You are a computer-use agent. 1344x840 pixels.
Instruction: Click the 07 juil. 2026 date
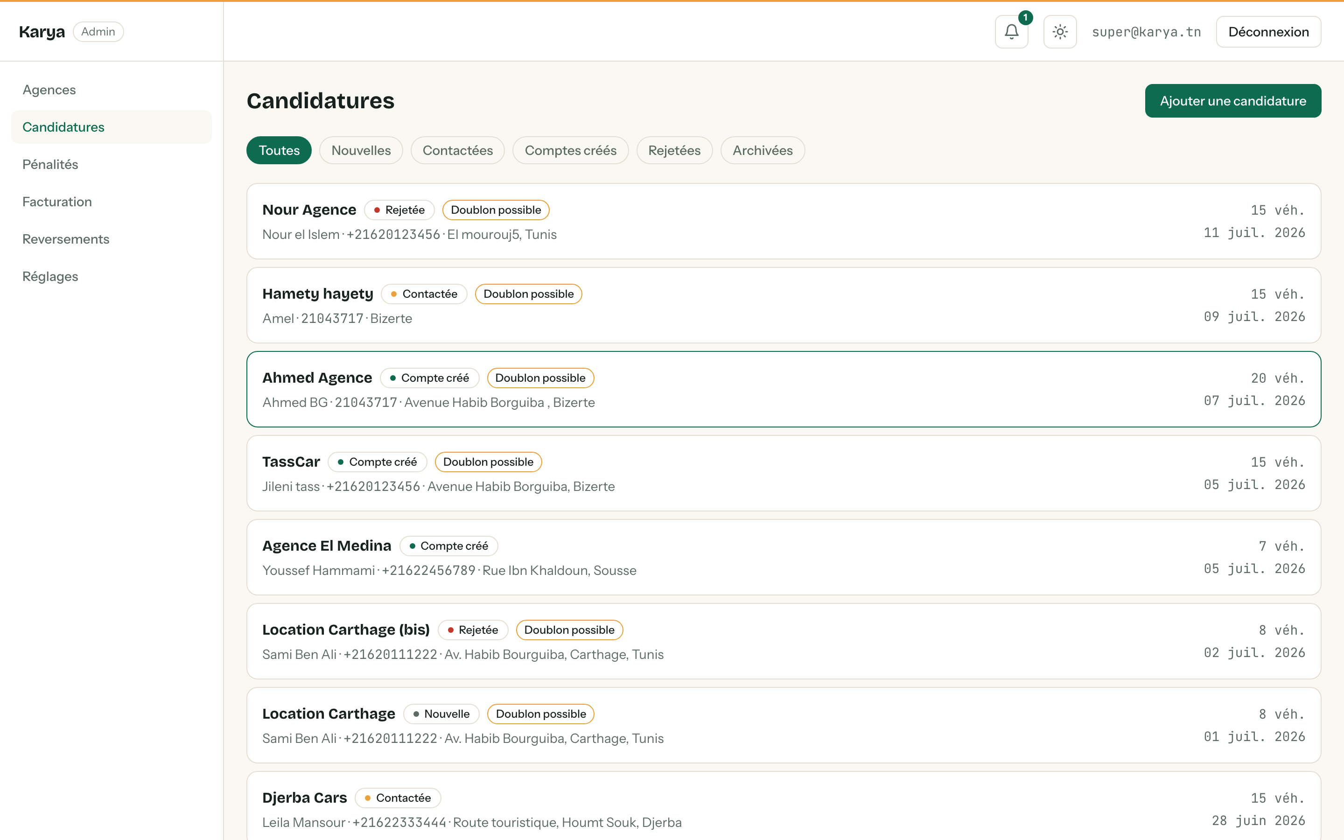point(1254,400)
